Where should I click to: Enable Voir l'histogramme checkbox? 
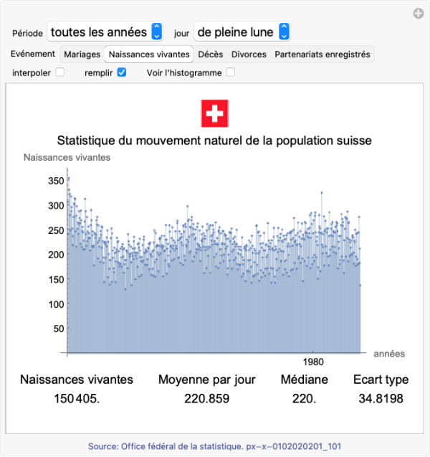tap(231, 72)
